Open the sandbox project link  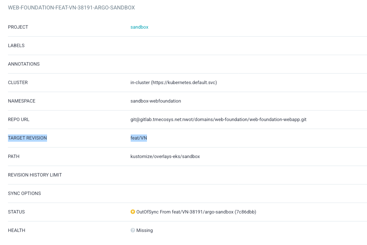coord(139,27)
